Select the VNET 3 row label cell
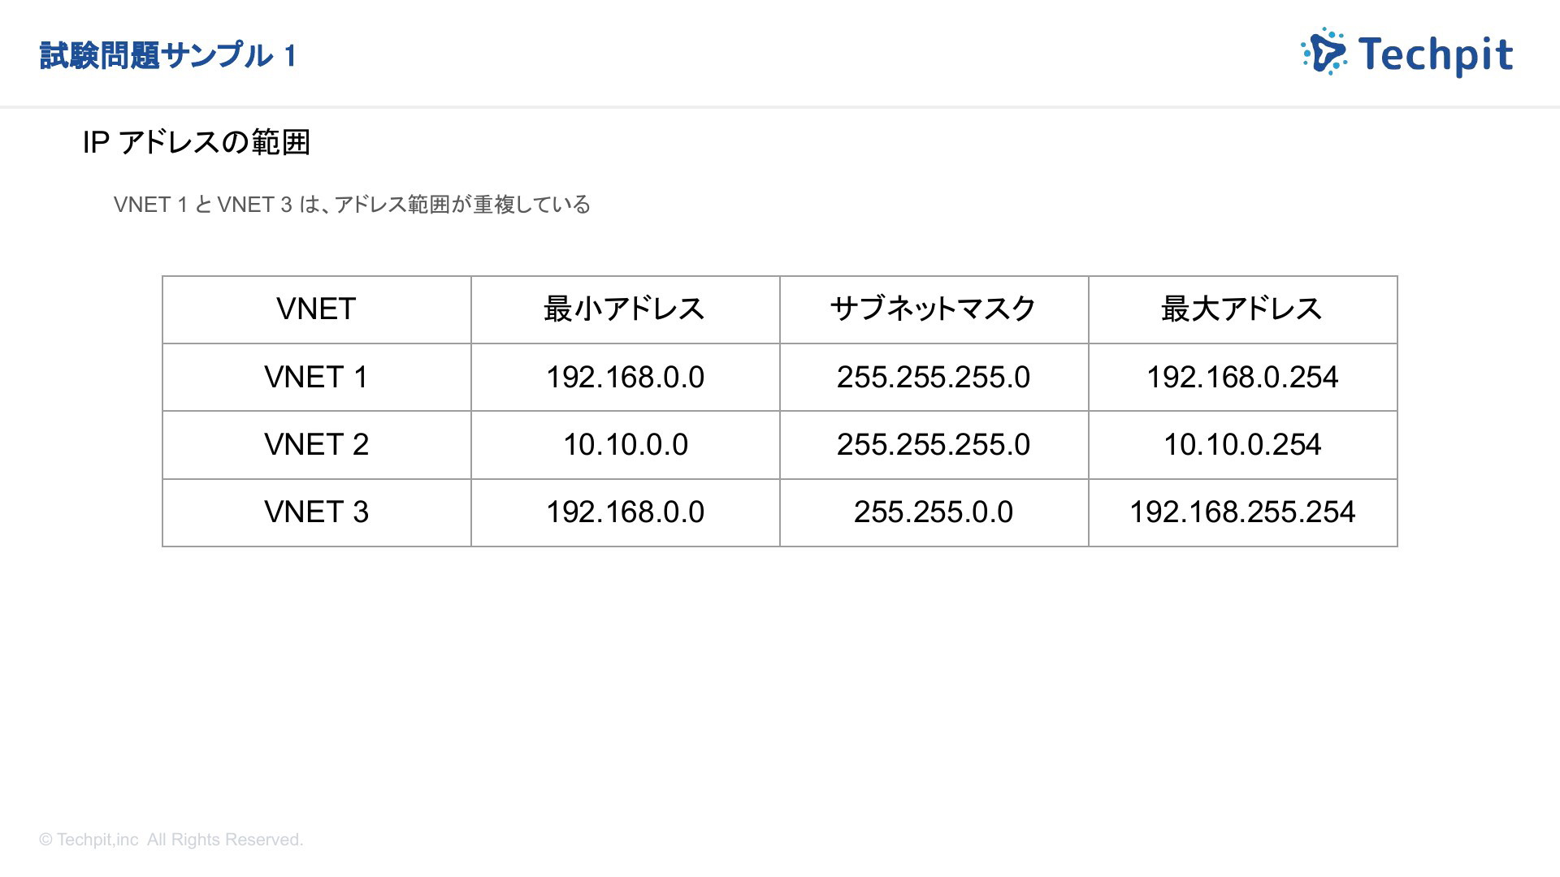 pos(316,512)
